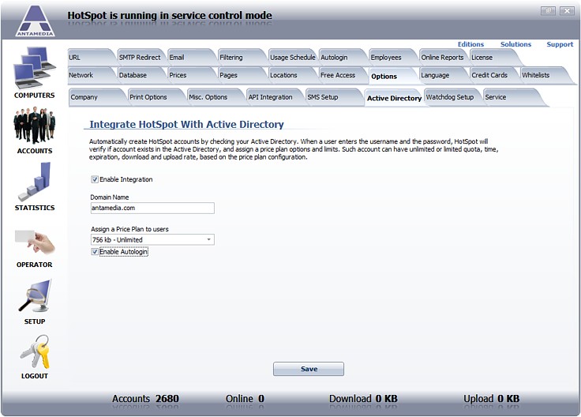This screenshot has width=581, height=417.
Task: Open the Accounts section icon
Action: (35, 125)
